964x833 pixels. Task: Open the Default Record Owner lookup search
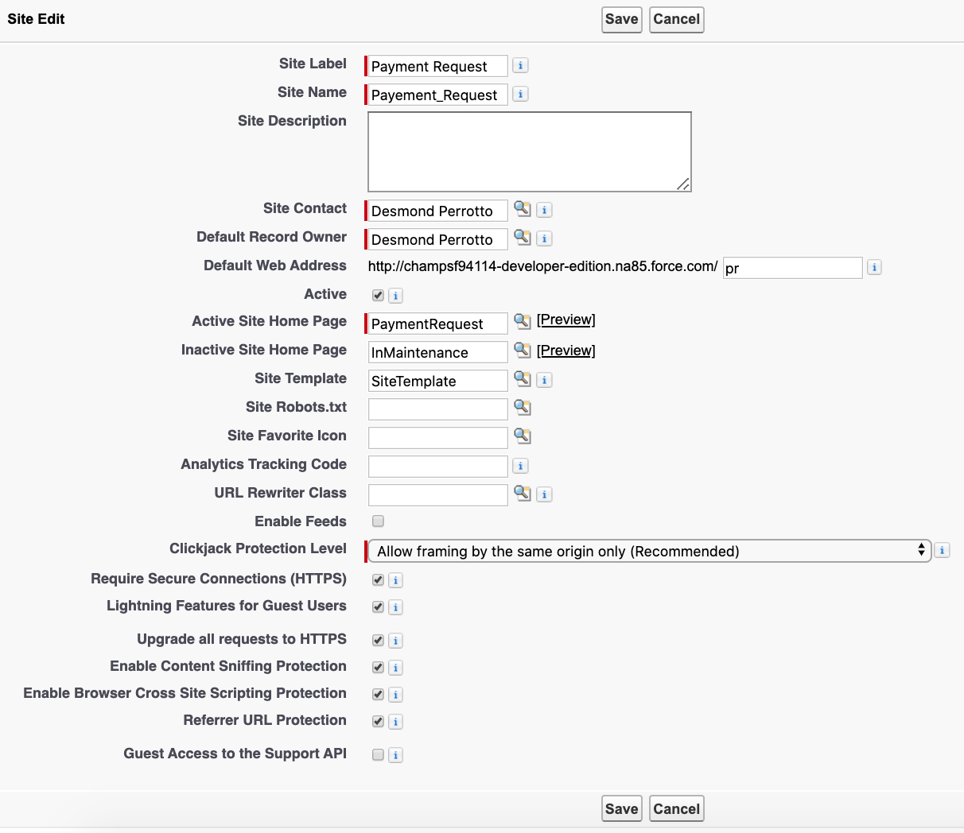point(523,238)
